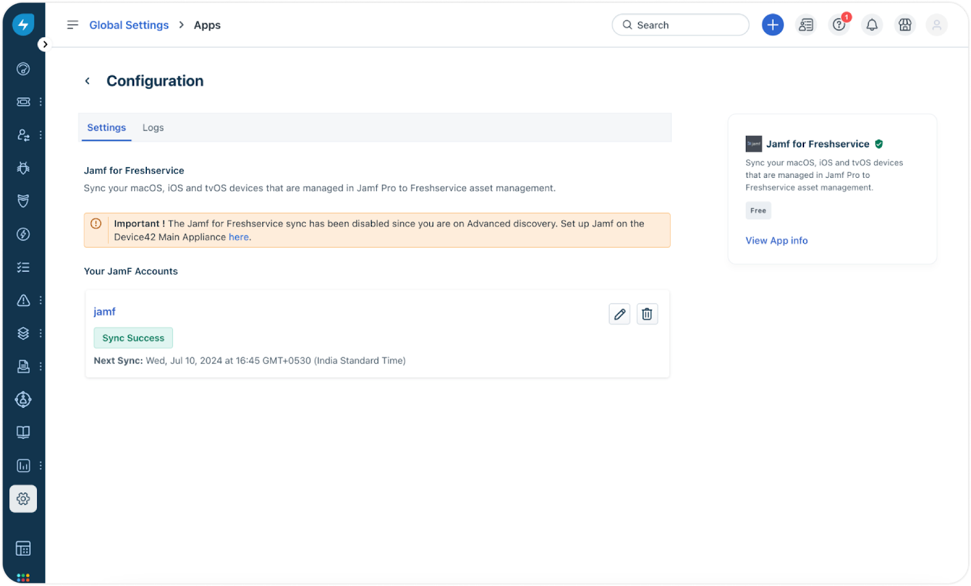Open the marketplace store icon

point(905,25)
